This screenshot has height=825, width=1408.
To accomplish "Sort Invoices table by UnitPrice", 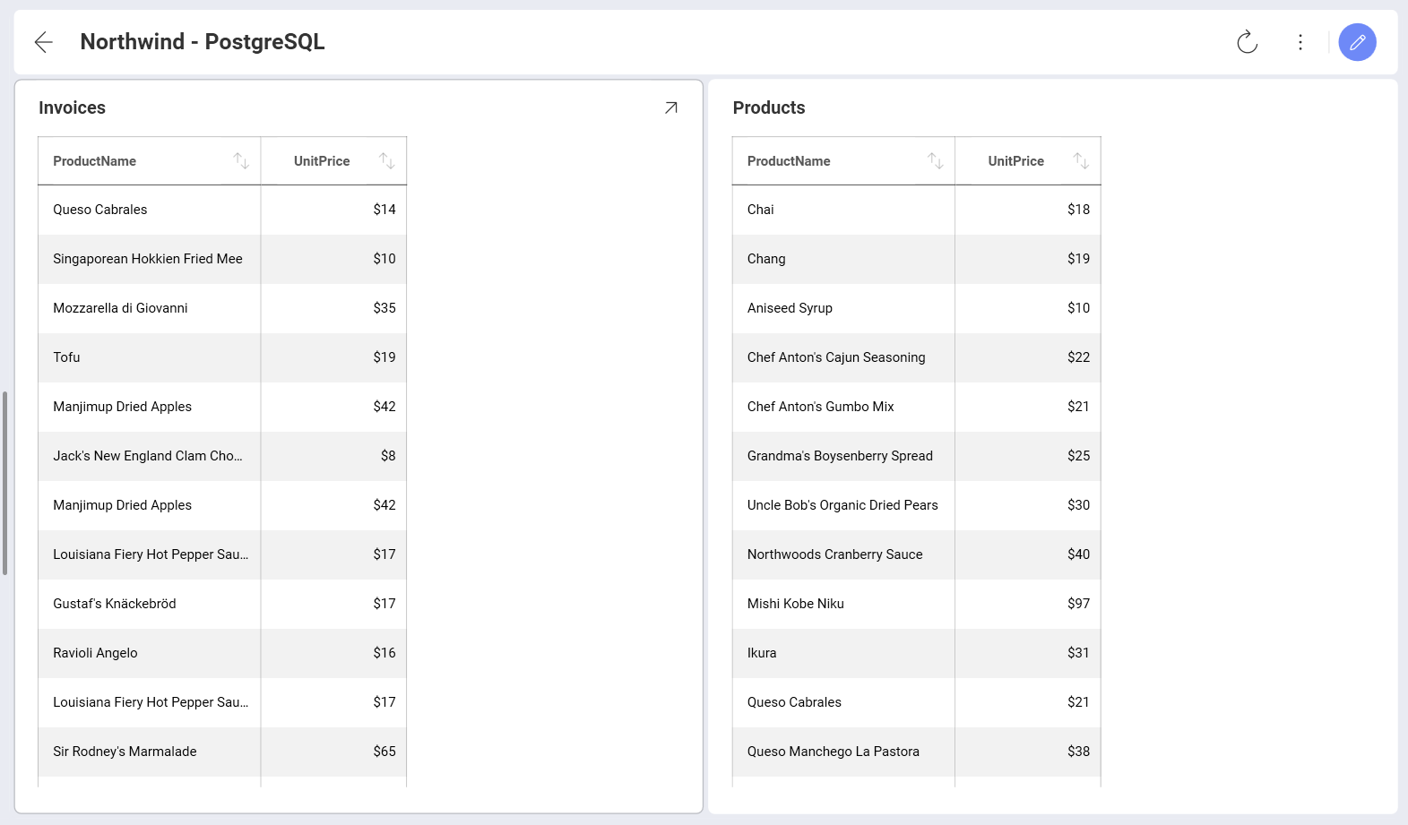I will click(x=386, y=161).
